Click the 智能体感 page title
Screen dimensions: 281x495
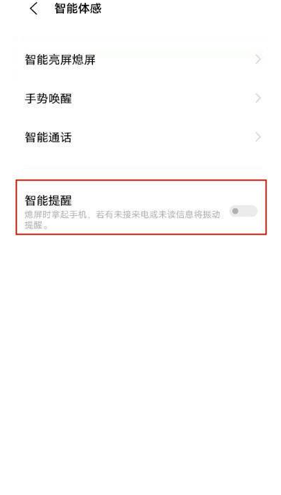coord(78,8)
